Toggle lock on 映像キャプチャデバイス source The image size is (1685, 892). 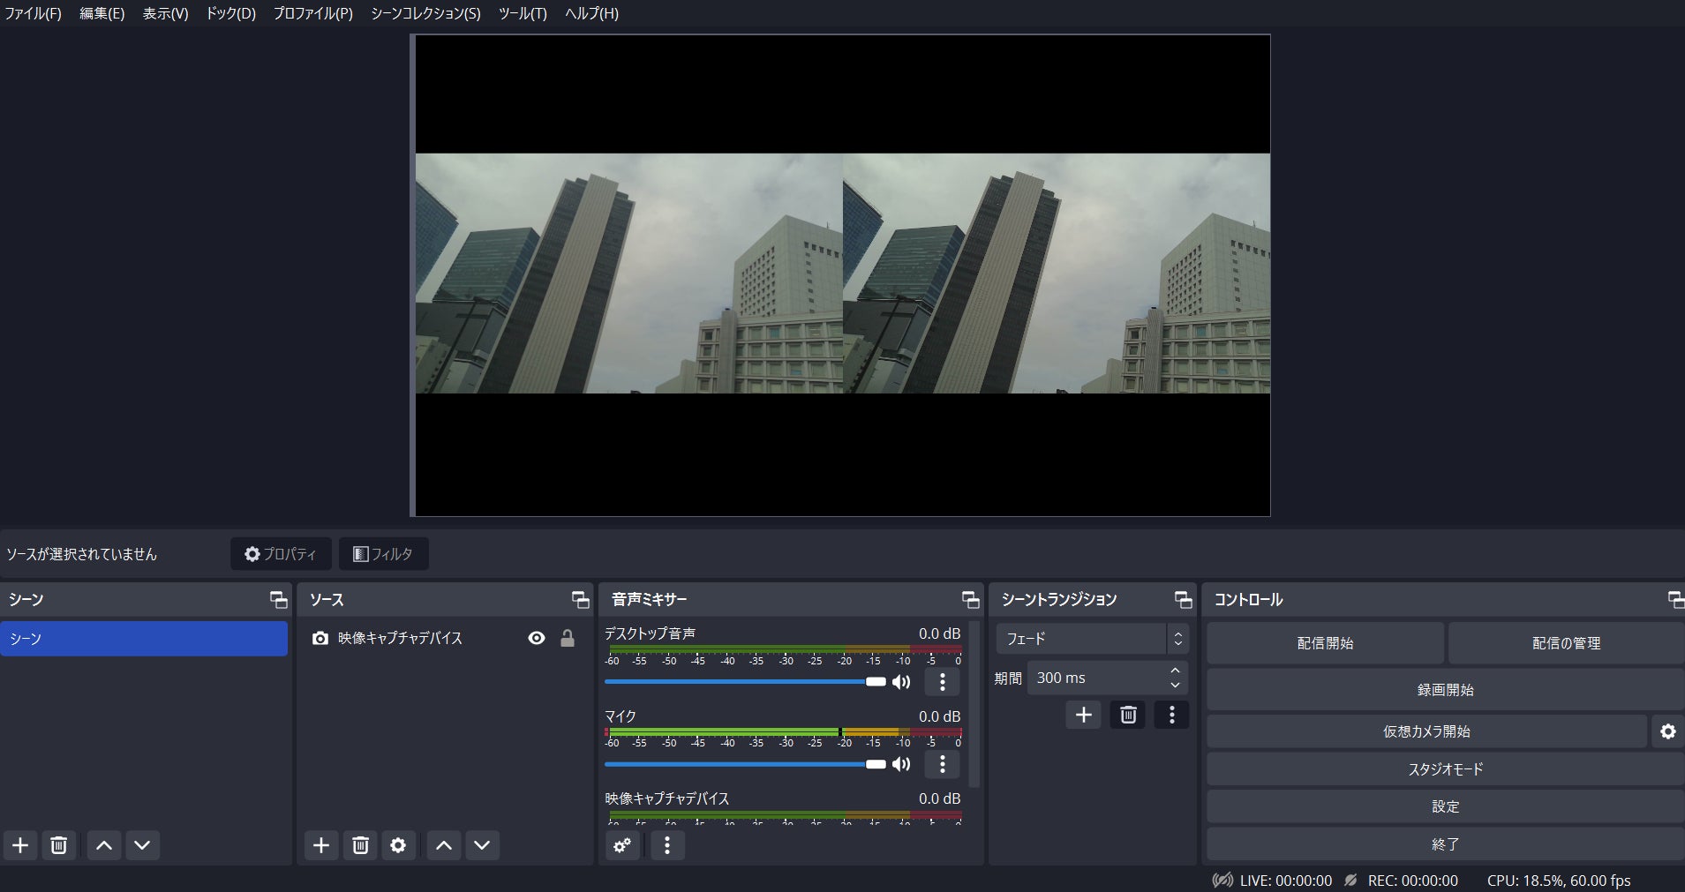click(568, 638)
